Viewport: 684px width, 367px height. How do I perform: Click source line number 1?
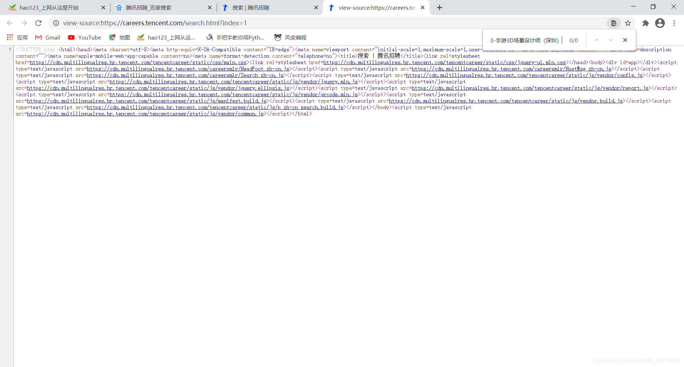click(10, 50)
